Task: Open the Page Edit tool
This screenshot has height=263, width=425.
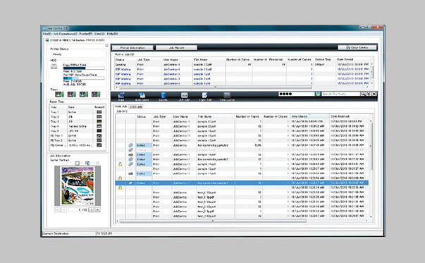Action: coord(205,97)
